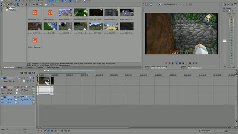This screenshot has height=134, width=238.
Task: Copy snapshot to clipboard icon
Action: tap(187, 4)
